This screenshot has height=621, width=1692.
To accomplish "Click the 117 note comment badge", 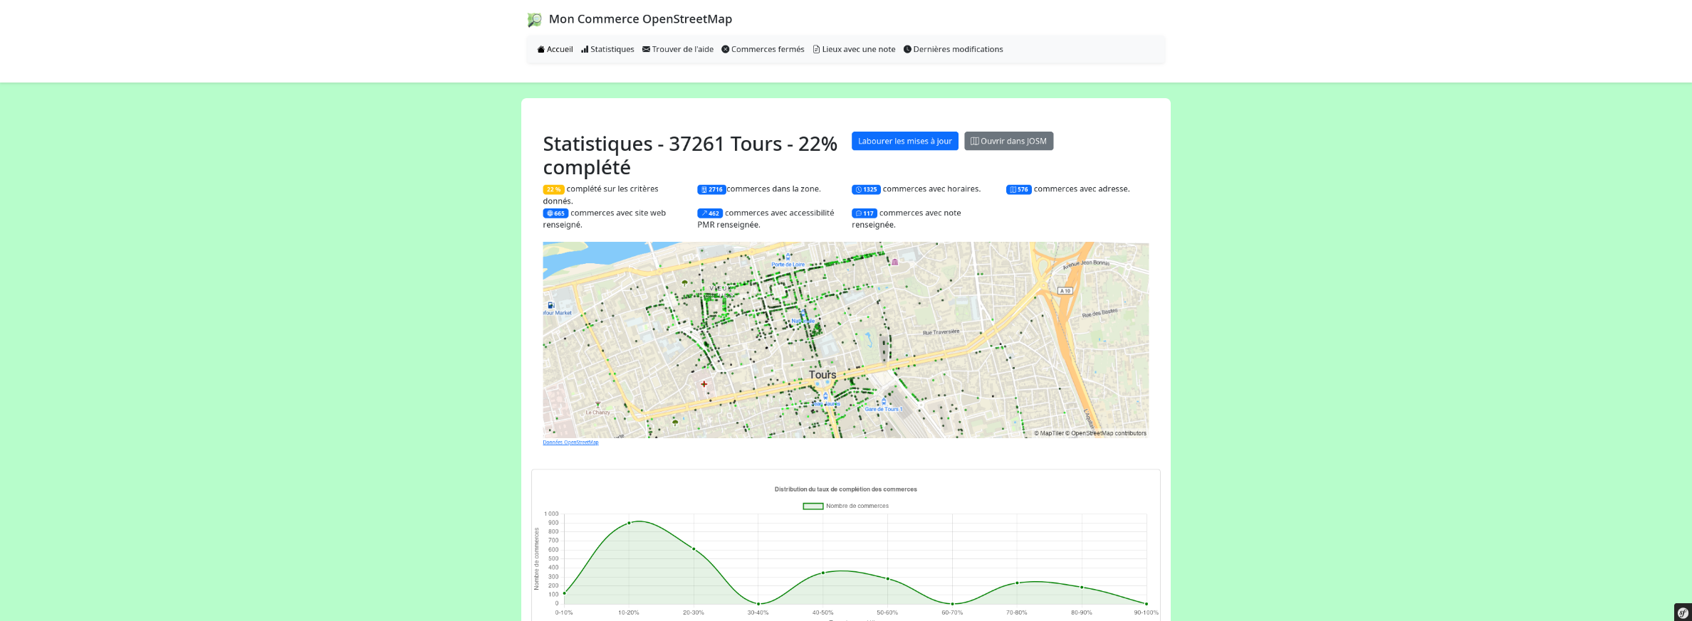I will click(x=864, y=213).
